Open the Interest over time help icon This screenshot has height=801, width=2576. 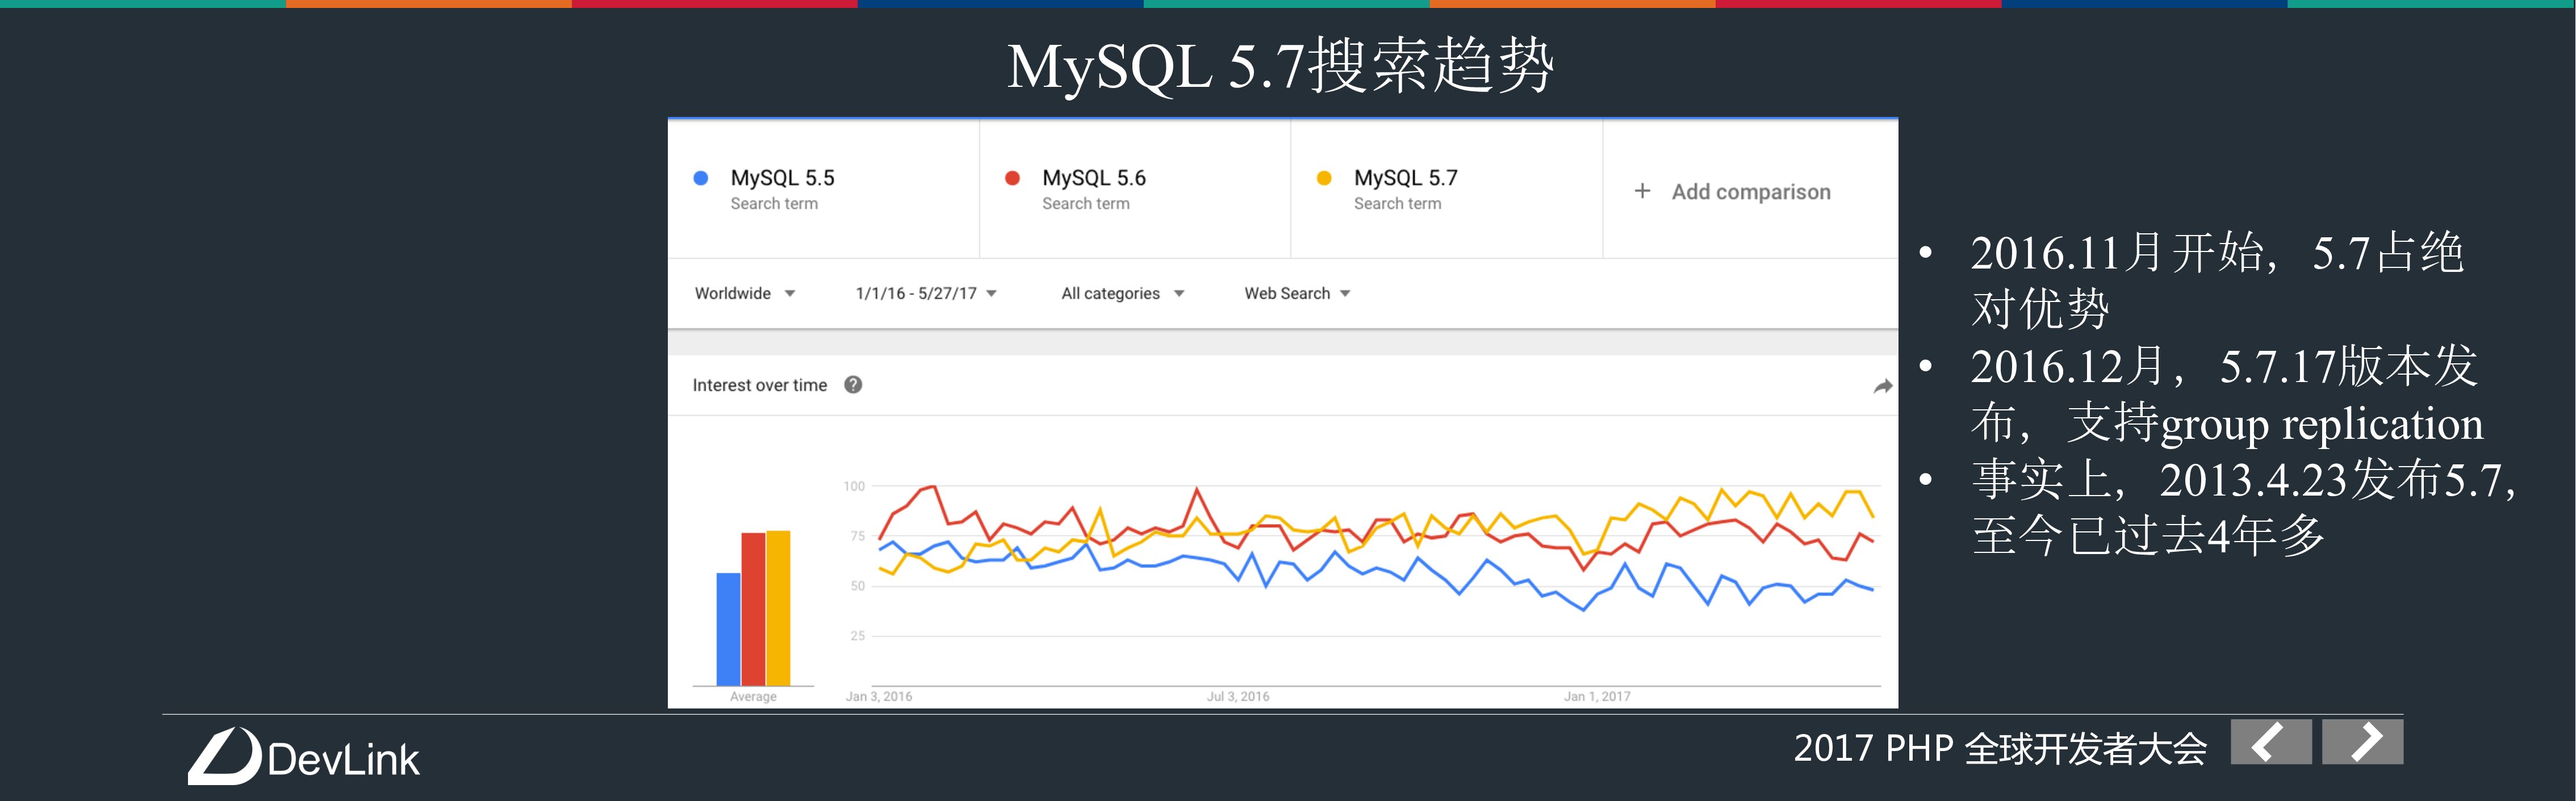click(853, 385)
